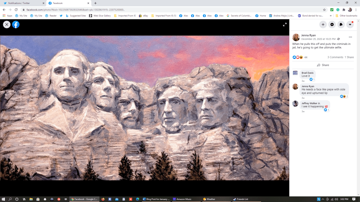Image resolution: width=360 pixels, height=202 pixels.
Task: Open the notifications bell
Action: (341, 25)
